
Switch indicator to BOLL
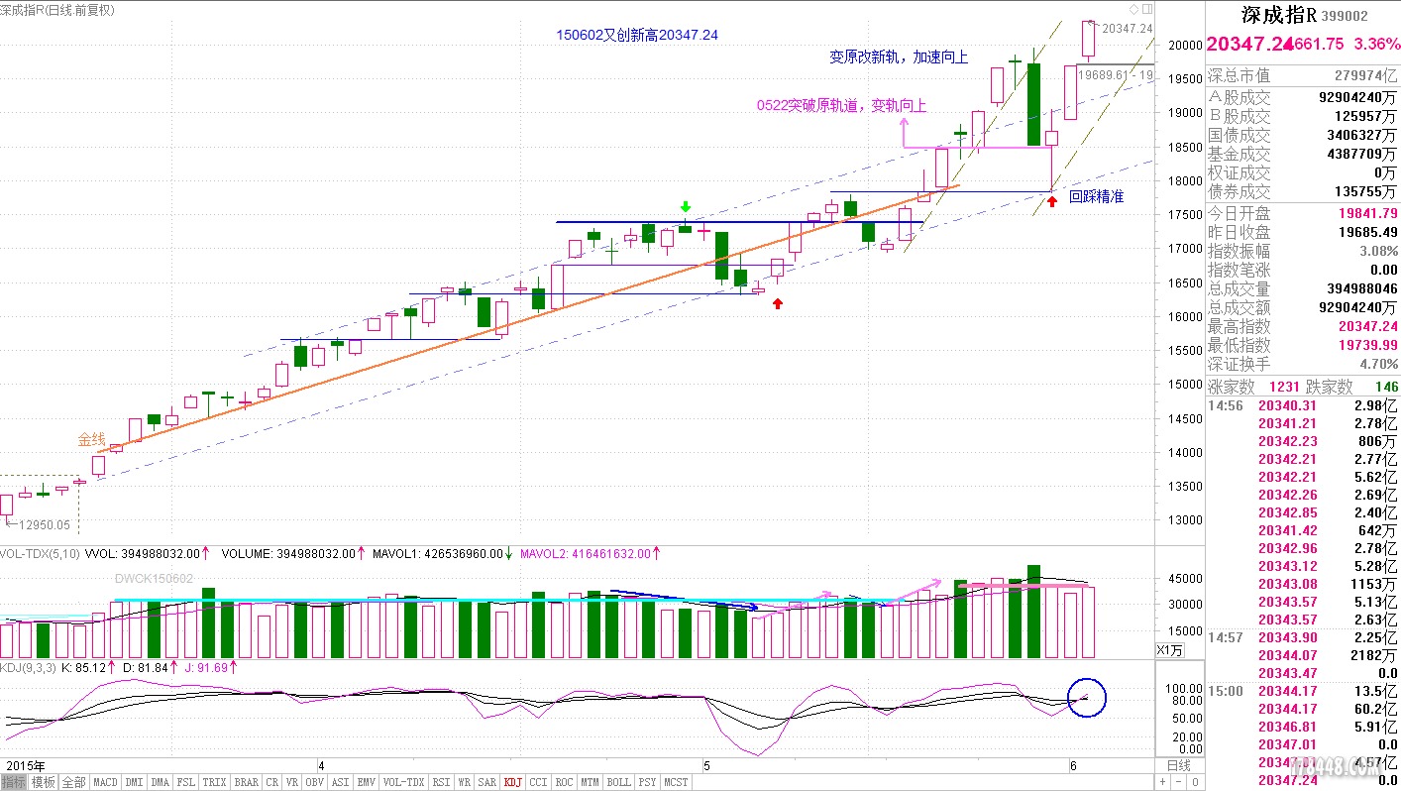(x=618, y=782)
